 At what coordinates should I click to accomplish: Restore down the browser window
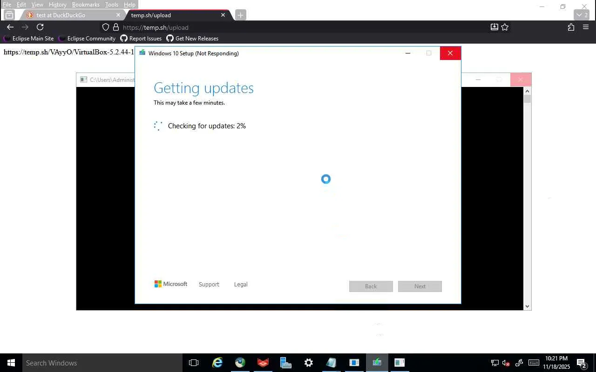click(563, 7)
